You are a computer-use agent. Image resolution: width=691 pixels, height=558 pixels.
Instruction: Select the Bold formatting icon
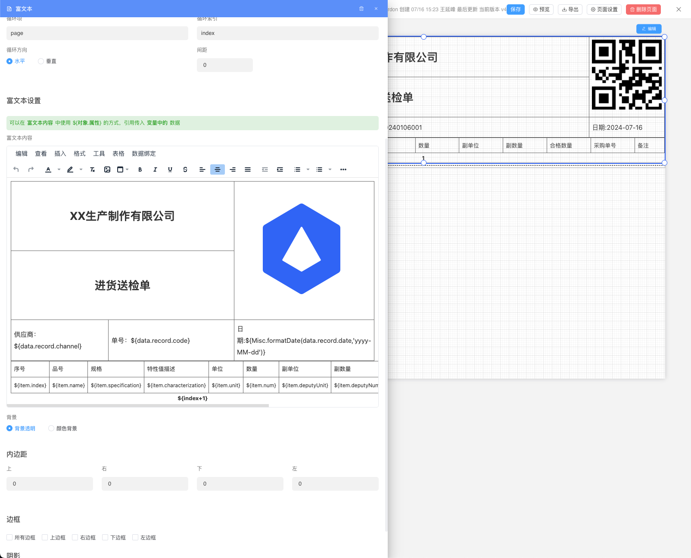pyautogui.click(x=140, y=169)
